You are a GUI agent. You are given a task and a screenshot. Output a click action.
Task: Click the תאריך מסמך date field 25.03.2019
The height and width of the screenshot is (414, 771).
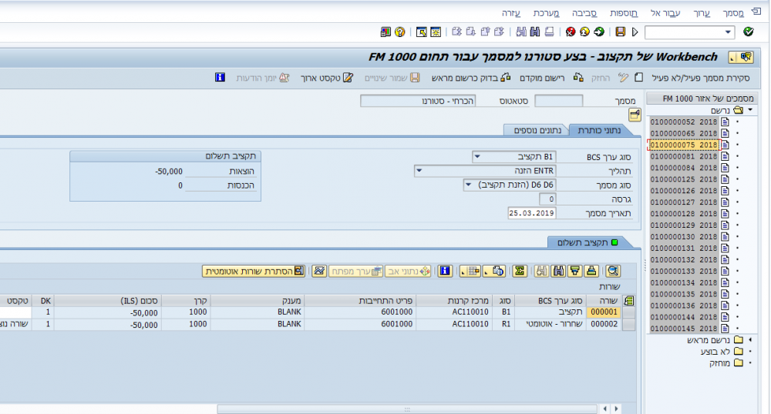[x=531, y=213]
